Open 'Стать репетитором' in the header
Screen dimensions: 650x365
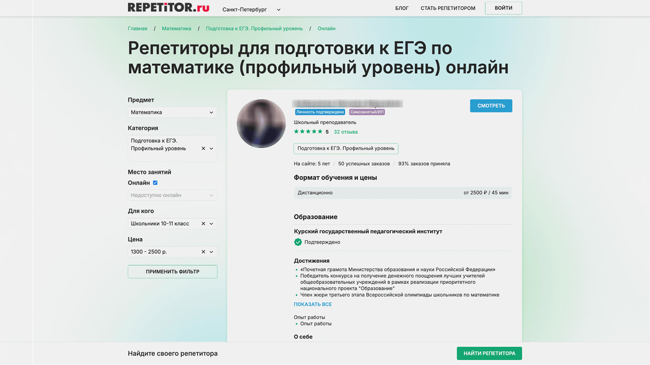(447, 8)
